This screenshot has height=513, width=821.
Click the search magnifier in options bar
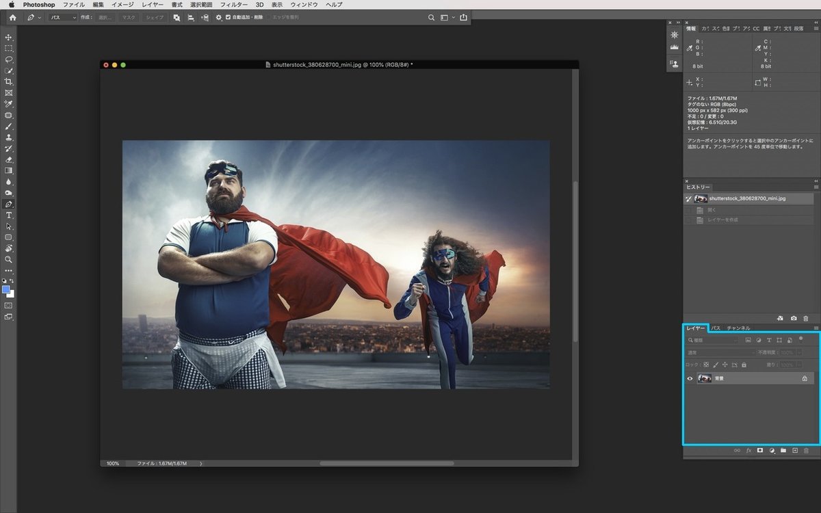click(x=431, y=17)
